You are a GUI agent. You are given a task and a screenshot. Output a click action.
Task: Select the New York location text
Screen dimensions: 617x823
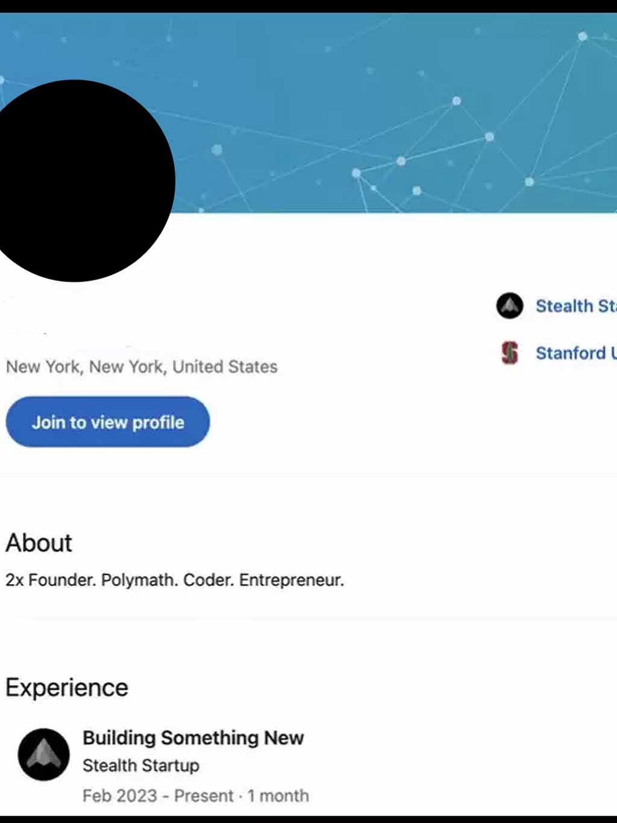141,366
